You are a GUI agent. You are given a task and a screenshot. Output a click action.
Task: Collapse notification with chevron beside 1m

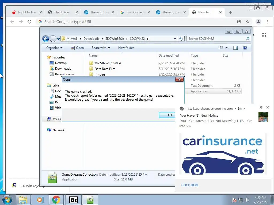tap(244, 109)
